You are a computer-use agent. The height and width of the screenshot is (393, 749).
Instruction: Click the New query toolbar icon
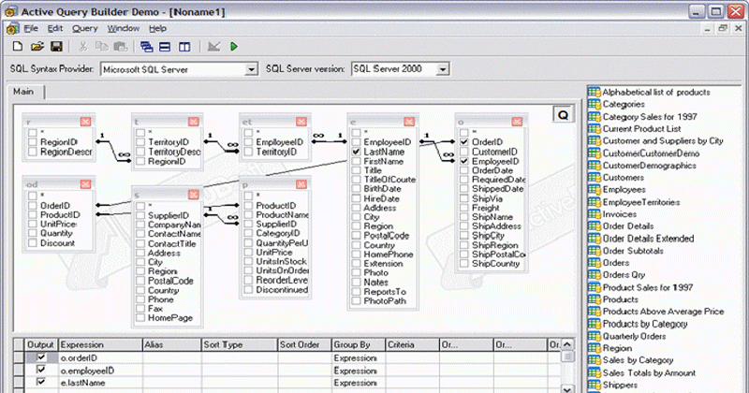tap(18, 46)
